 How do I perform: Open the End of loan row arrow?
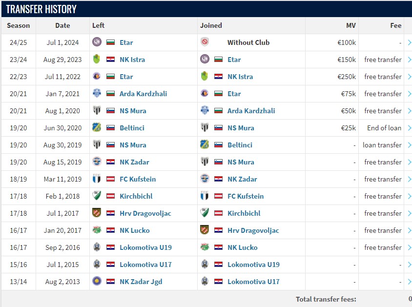tap(409, 128)
